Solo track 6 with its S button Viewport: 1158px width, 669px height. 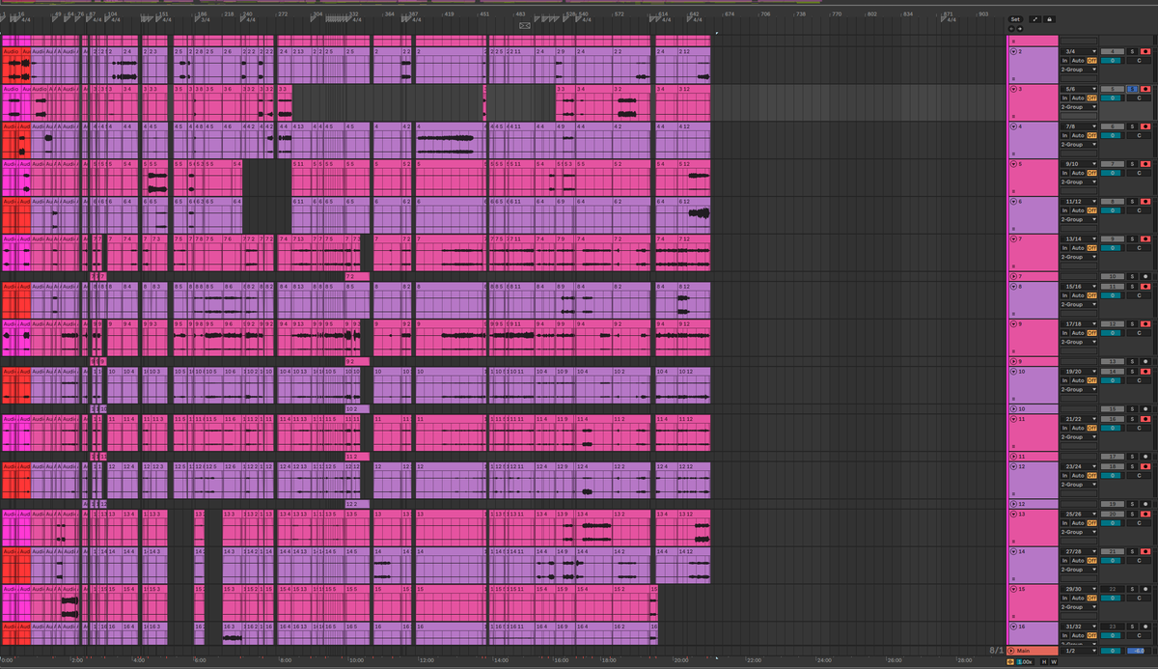pos(1132,202)
